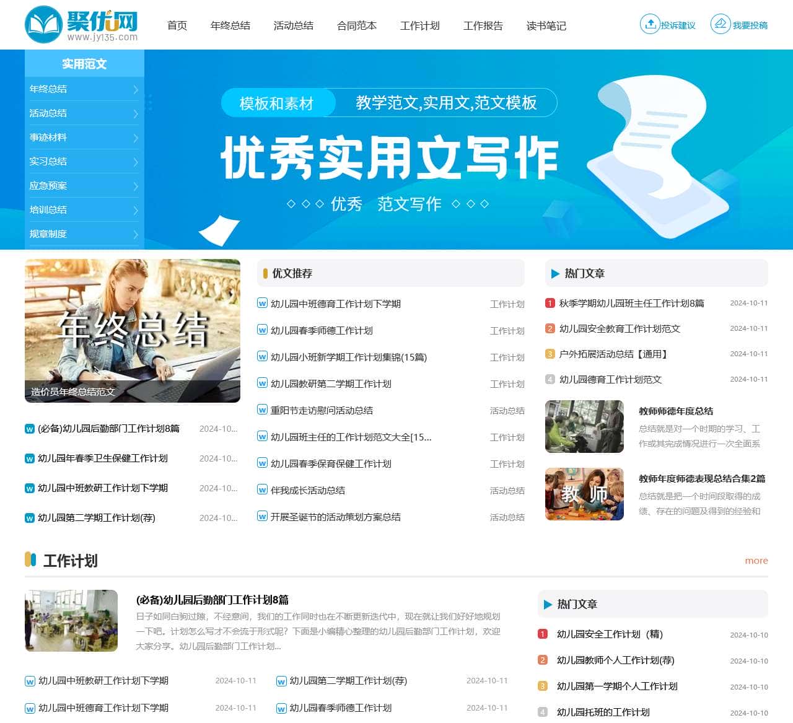Screen dimensions: 793x723
Task: Click the W icon beside 幼儿园春季保育保健工作计划
Action: point(262,463)
